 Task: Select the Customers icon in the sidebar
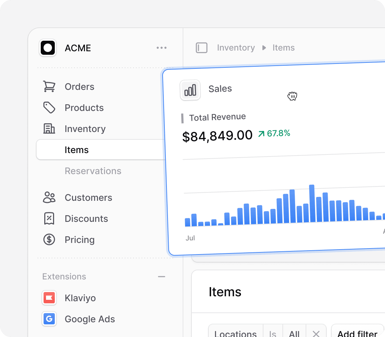49,197
